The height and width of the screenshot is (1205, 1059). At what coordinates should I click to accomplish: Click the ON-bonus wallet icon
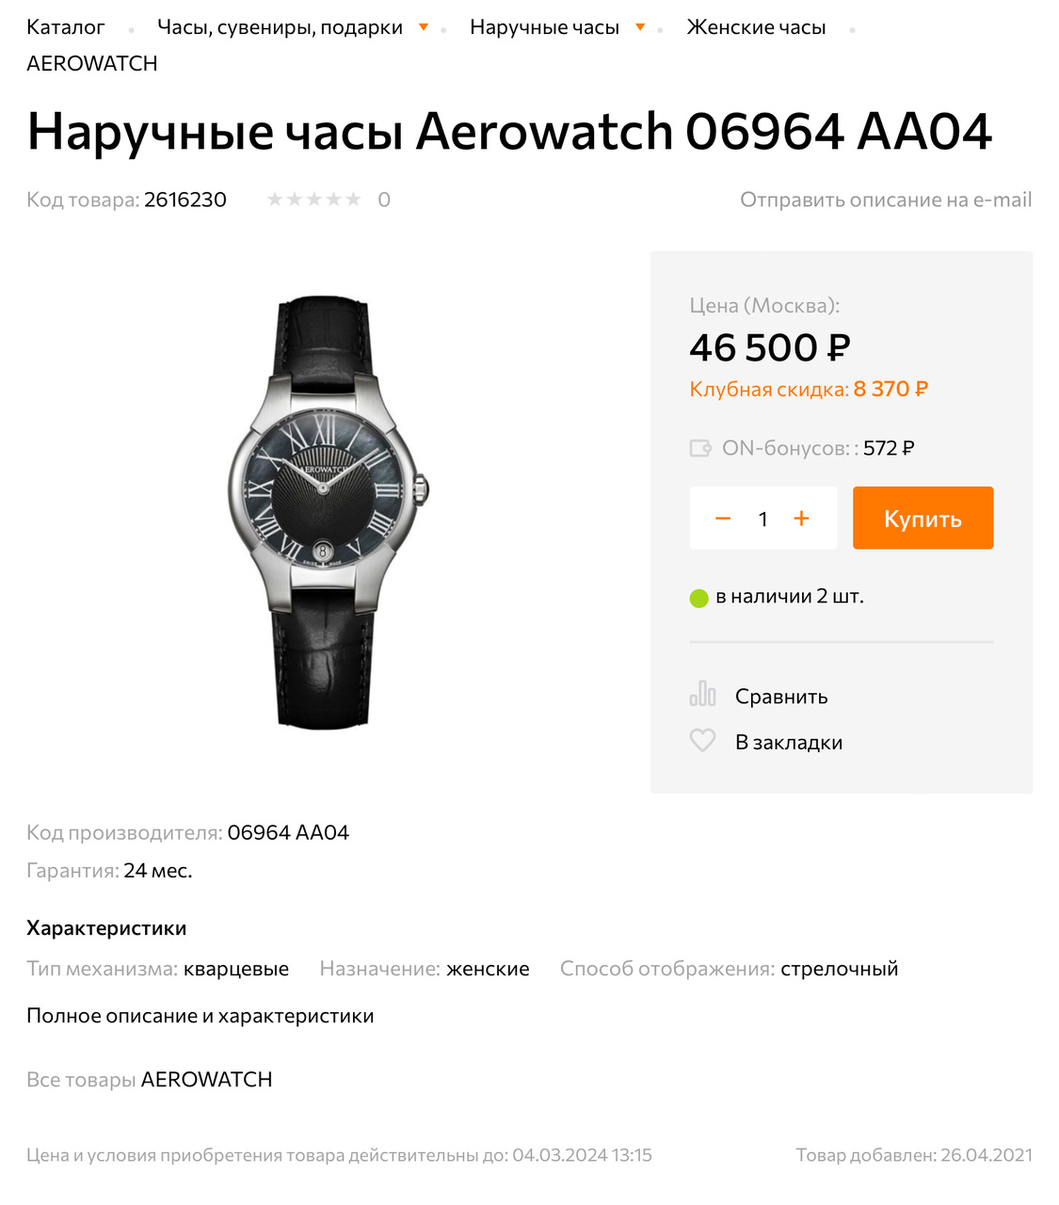pyautogui.click(x=700, y=448)
